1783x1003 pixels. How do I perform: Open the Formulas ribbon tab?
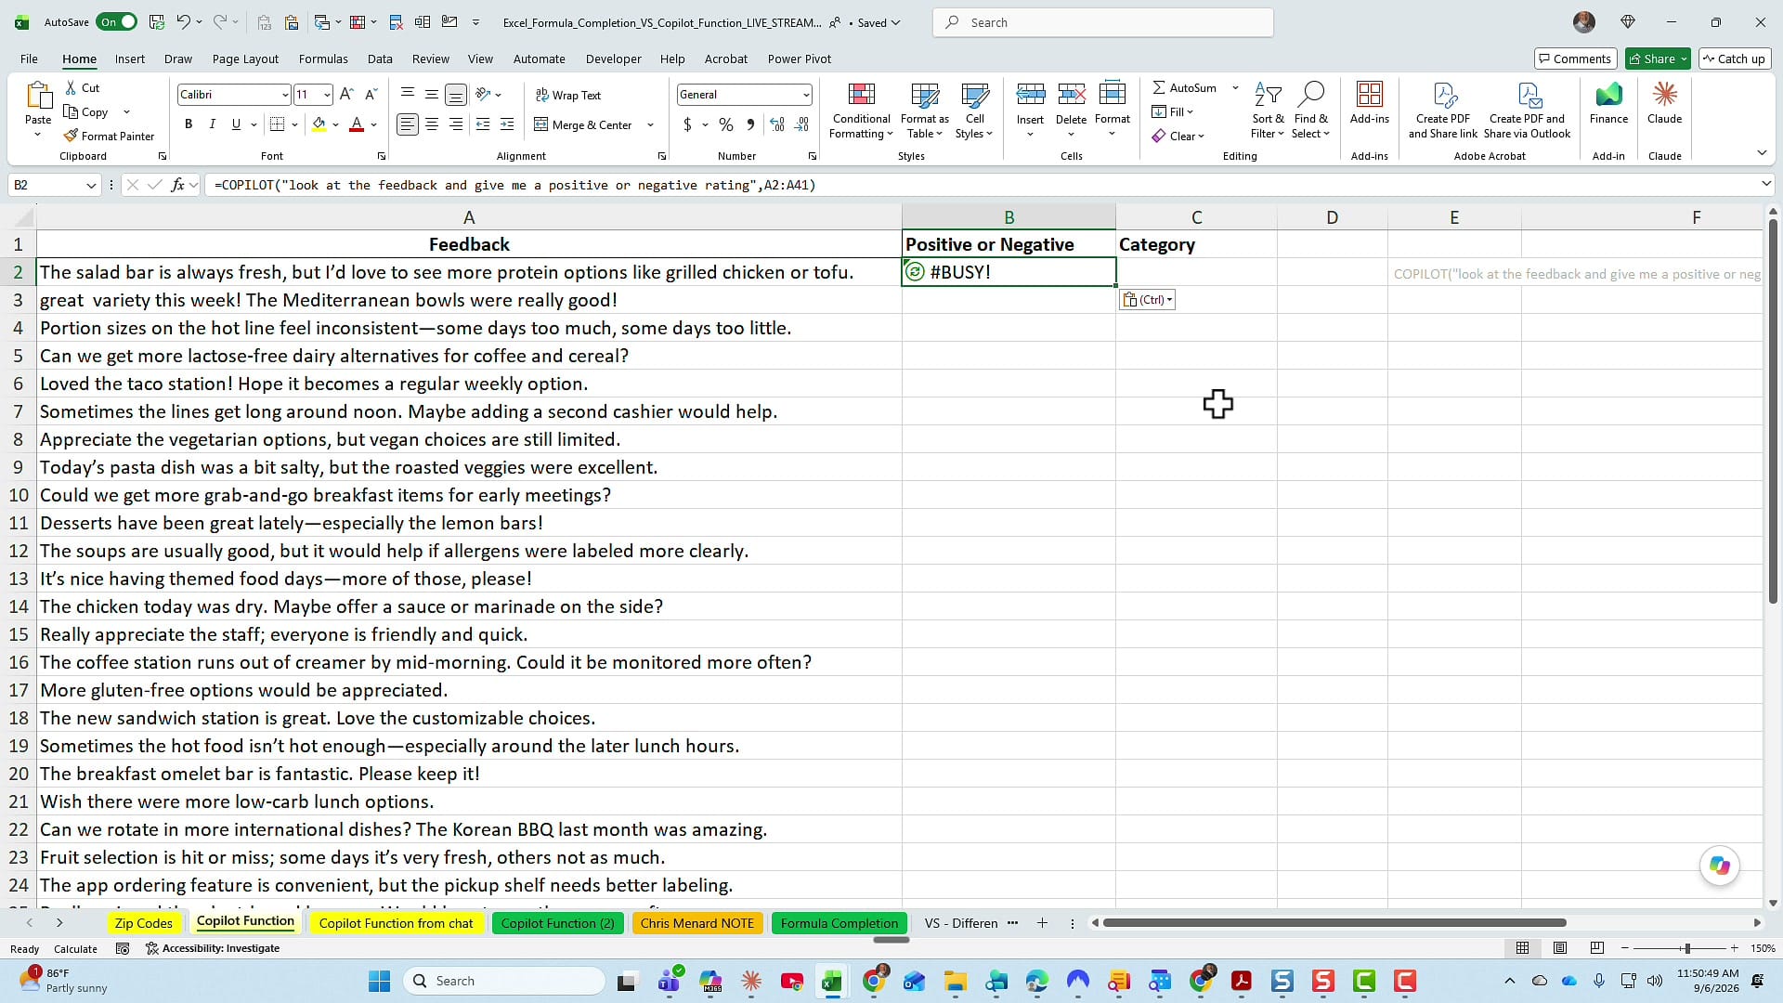(x=323, y=59)
